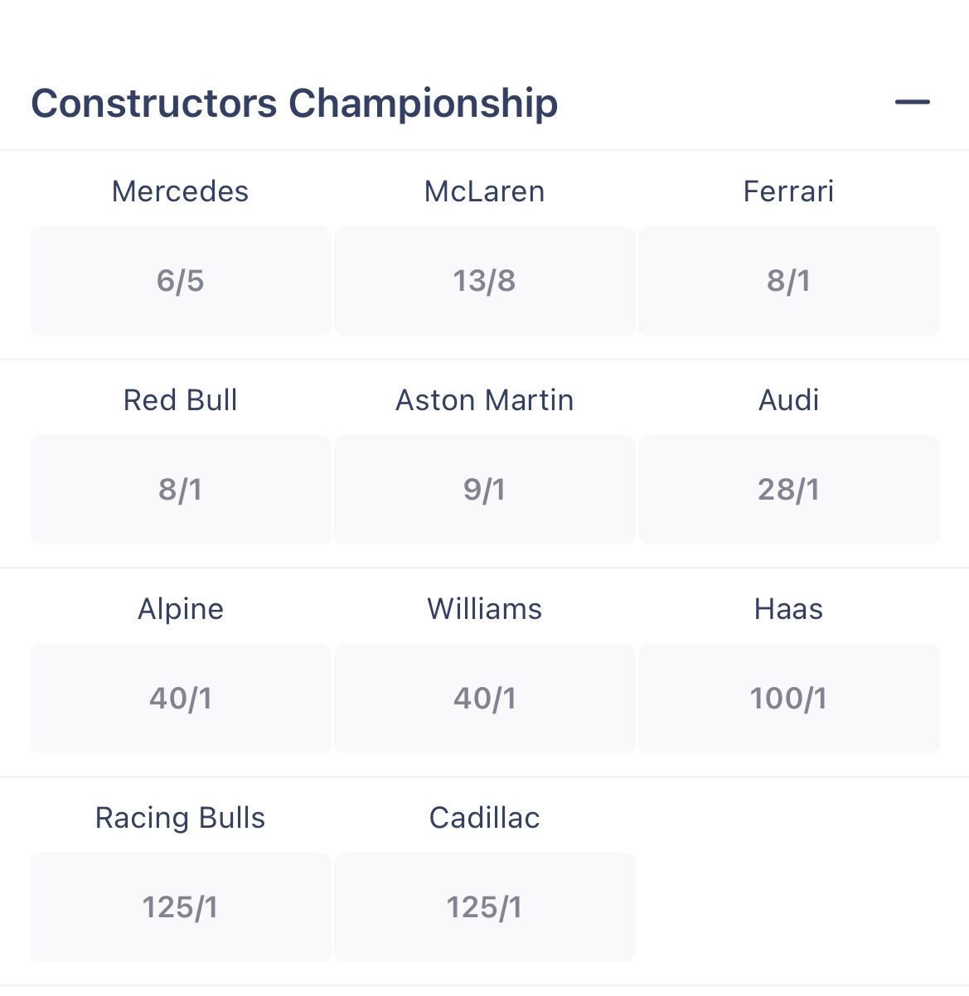Choose Red Bull 8/1 odds

coord(181,490)
